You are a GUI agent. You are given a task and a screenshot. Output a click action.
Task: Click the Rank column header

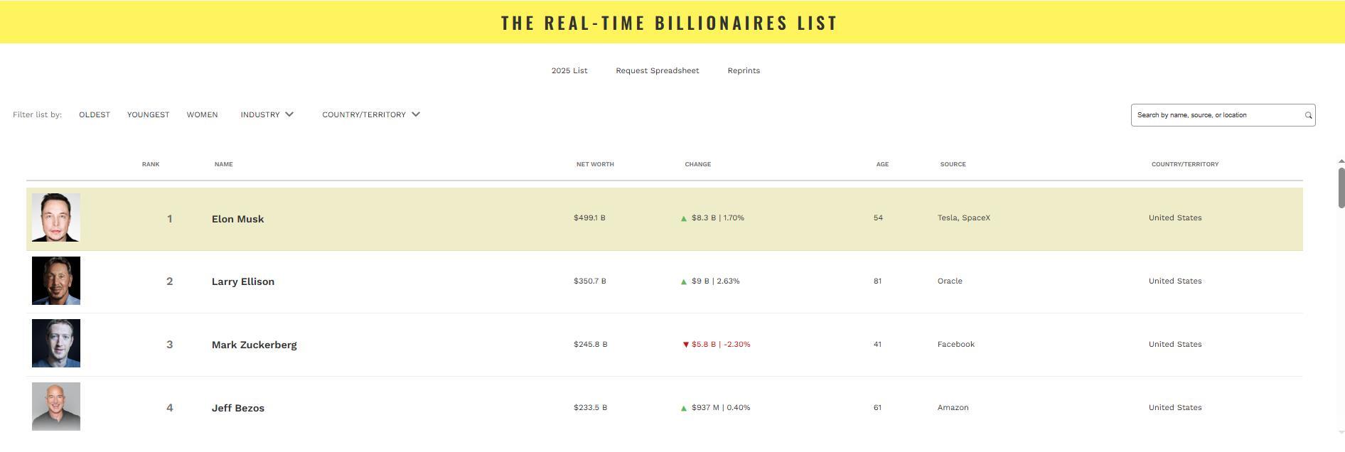(151, 164)
